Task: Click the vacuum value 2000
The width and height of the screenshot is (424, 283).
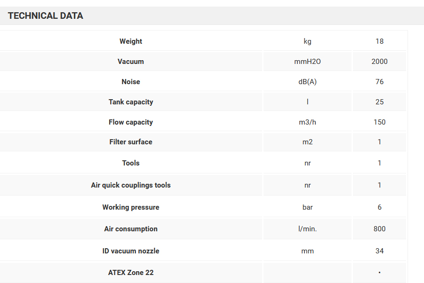Action: [379, 62]
